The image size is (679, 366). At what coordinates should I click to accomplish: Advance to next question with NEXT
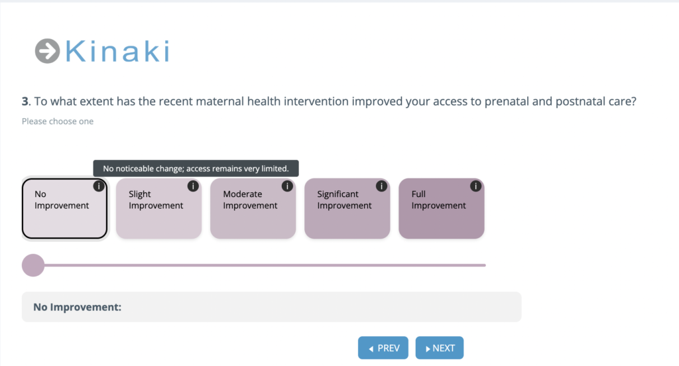(x=440, y=348)
